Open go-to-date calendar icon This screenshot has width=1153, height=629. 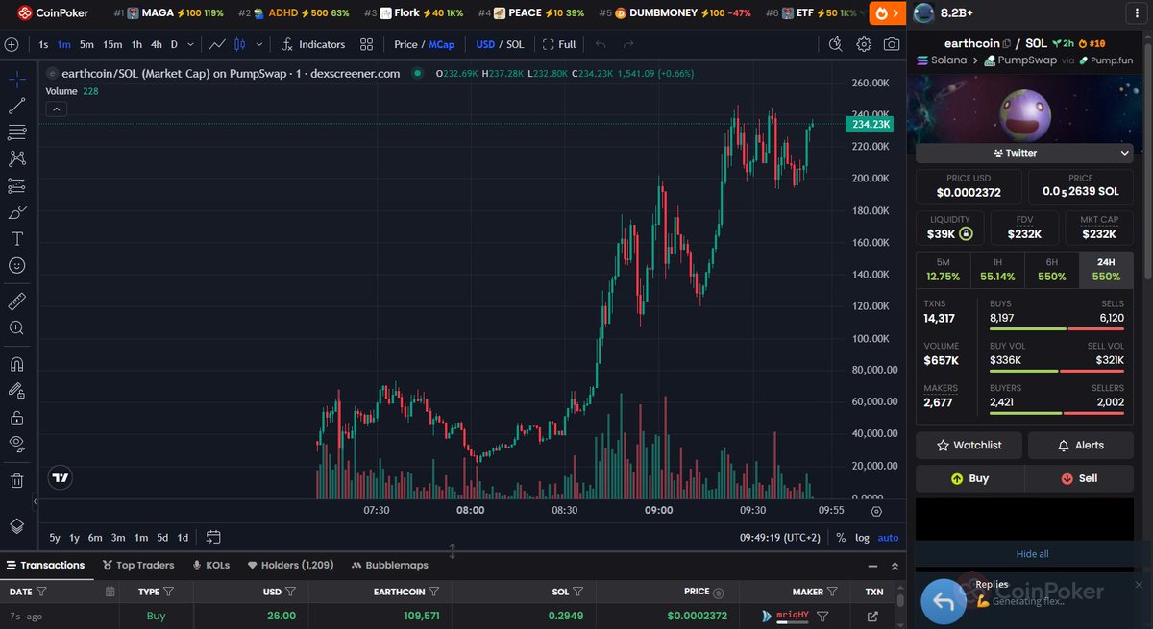click(x=213, y=537)
